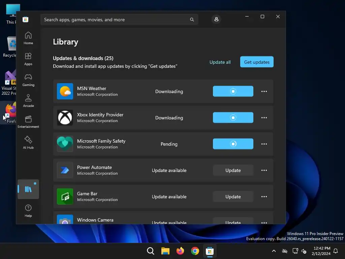Open the user account profile icon

[x=216, y=19]
